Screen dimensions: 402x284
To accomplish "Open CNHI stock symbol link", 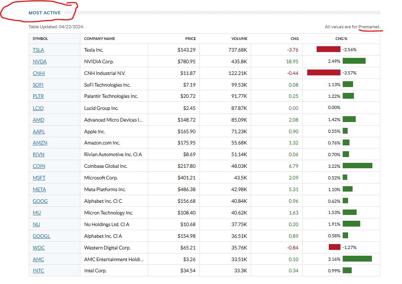I will tap(39, 73).
